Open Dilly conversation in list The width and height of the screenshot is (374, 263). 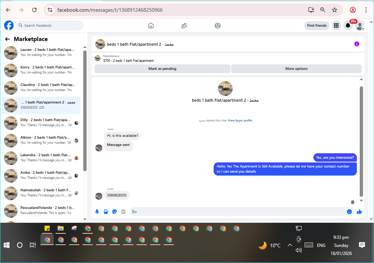(41, 123)
